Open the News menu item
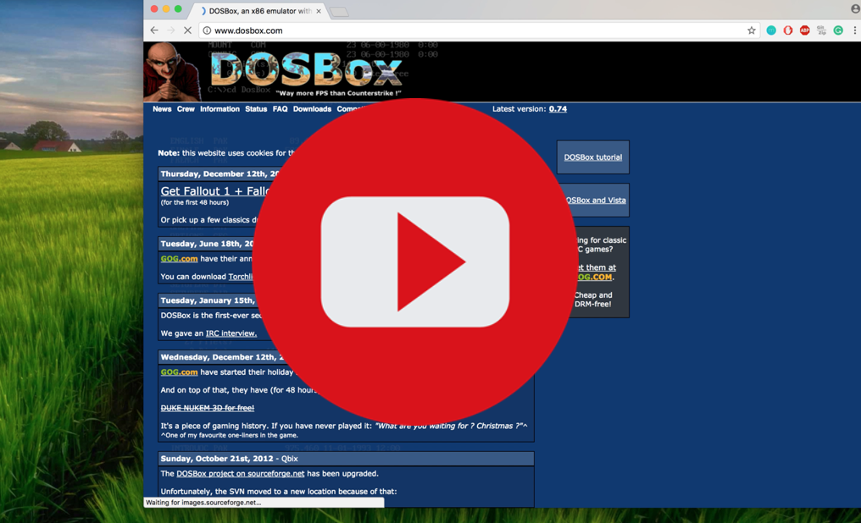Viewport: 861px width, 523px height. coord(162,109)
